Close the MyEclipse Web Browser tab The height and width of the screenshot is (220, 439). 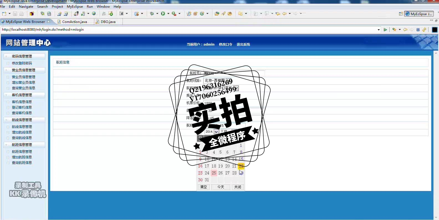[49, 22]
